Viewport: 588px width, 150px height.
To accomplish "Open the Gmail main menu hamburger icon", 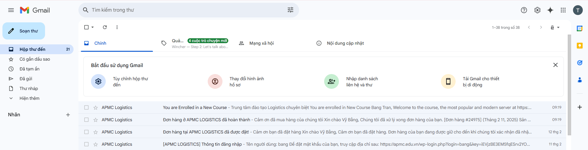I will (x=11, y=10).
